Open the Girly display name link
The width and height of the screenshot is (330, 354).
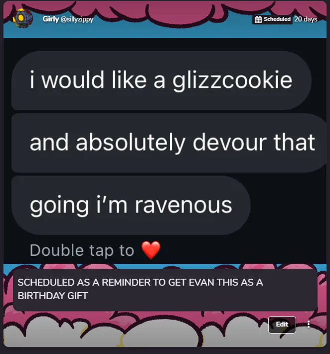tap(51, 19)
